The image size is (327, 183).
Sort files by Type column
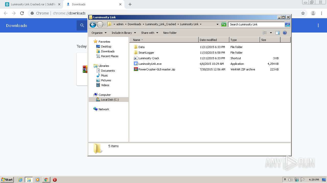244,40
